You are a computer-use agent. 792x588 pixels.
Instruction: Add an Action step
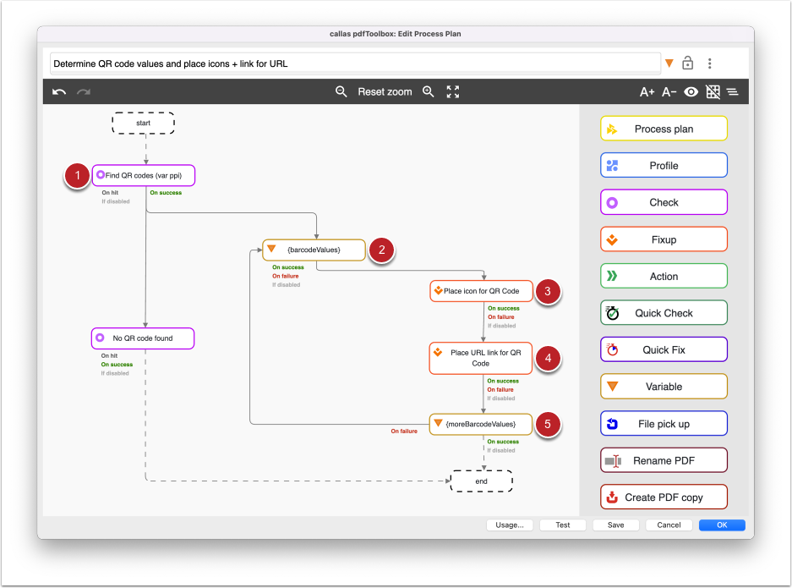664,276
